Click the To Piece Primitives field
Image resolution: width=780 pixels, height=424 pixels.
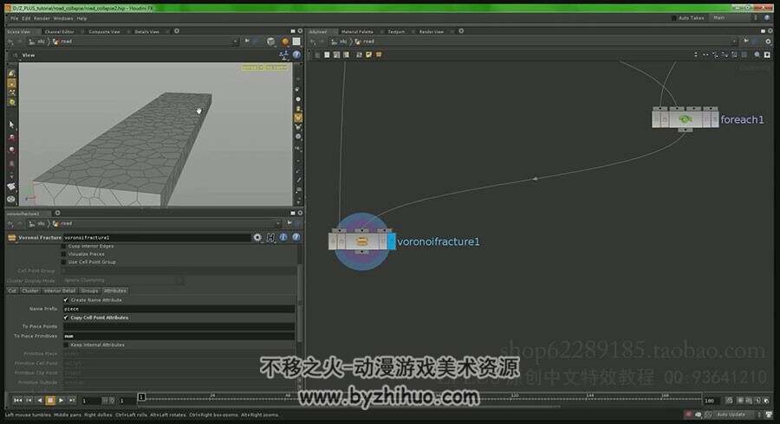(x=179, y=336)
